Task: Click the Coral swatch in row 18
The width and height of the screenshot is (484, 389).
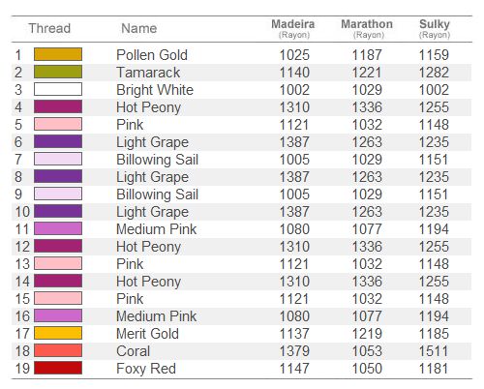Action: click(58, 350)
